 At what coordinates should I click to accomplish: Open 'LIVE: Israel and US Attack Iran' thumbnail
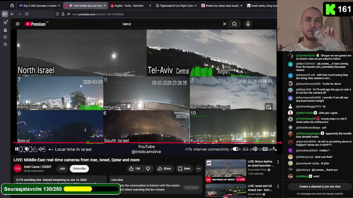(226, 191)
